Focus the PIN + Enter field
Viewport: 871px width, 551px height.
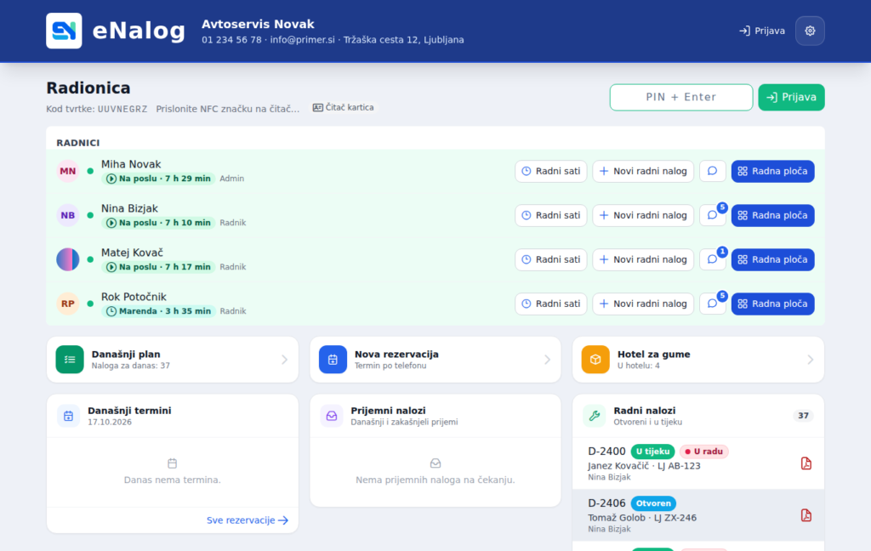tap(681, 97)
